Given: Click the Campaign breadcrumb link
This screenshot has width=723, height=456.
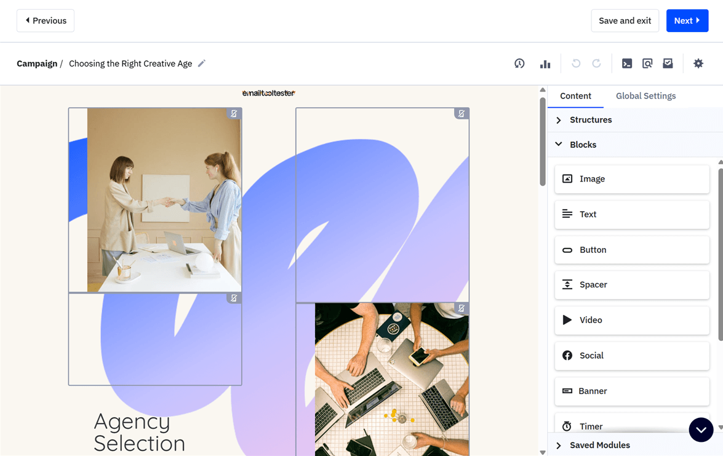Looking at the screenshot, I should [37, 63].
